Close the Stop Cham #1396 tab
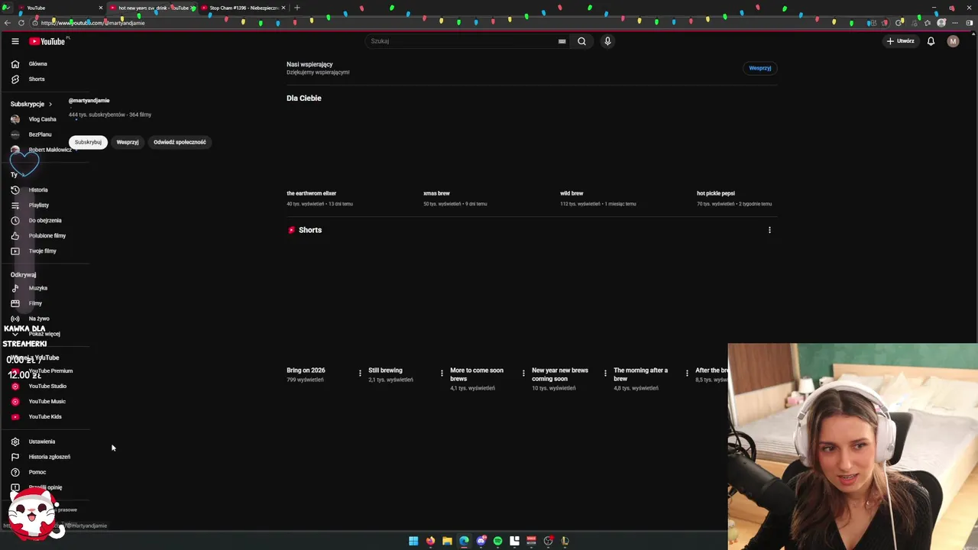 [283, 8]
